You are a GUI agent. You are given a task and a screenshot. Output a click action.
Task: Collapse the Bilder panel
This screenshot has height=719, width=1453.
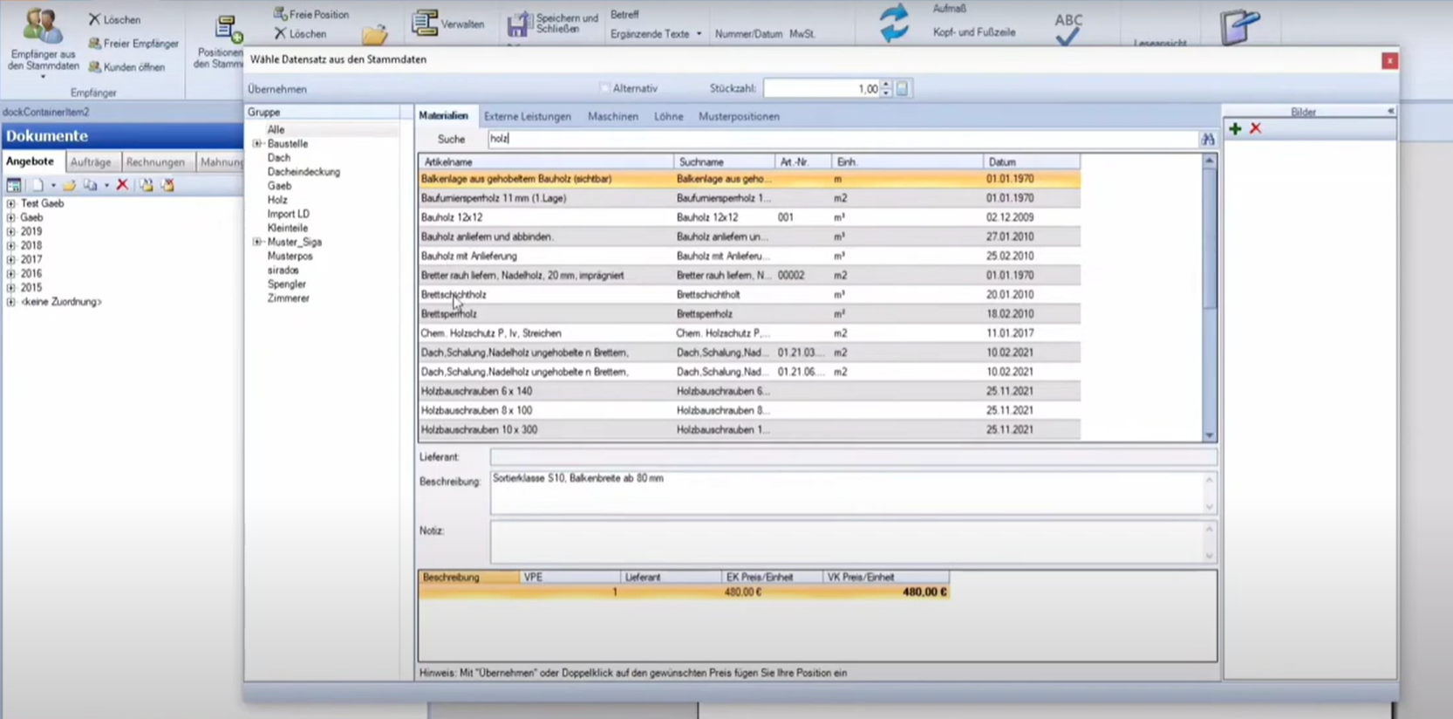pos(1390,112)
